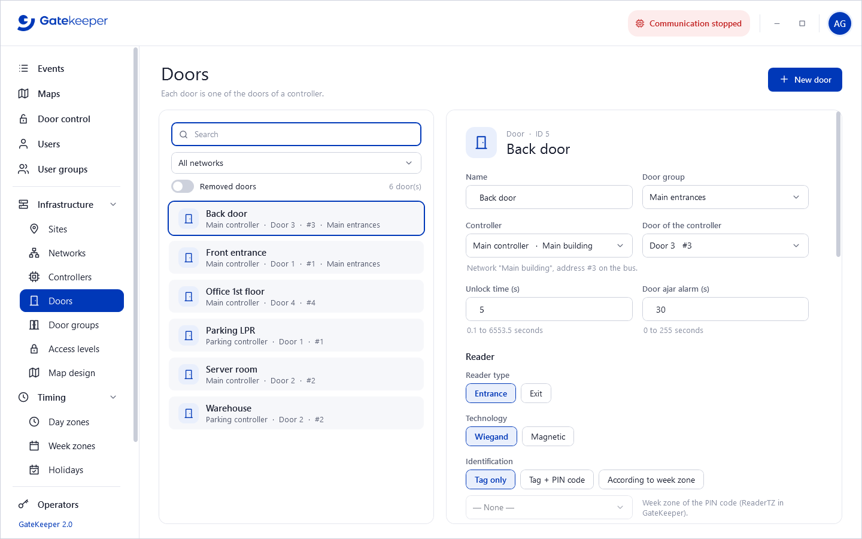Screen dimensions: 862x539
Task: Select Warehouse door entry
Action: click(x=296, y=413)
